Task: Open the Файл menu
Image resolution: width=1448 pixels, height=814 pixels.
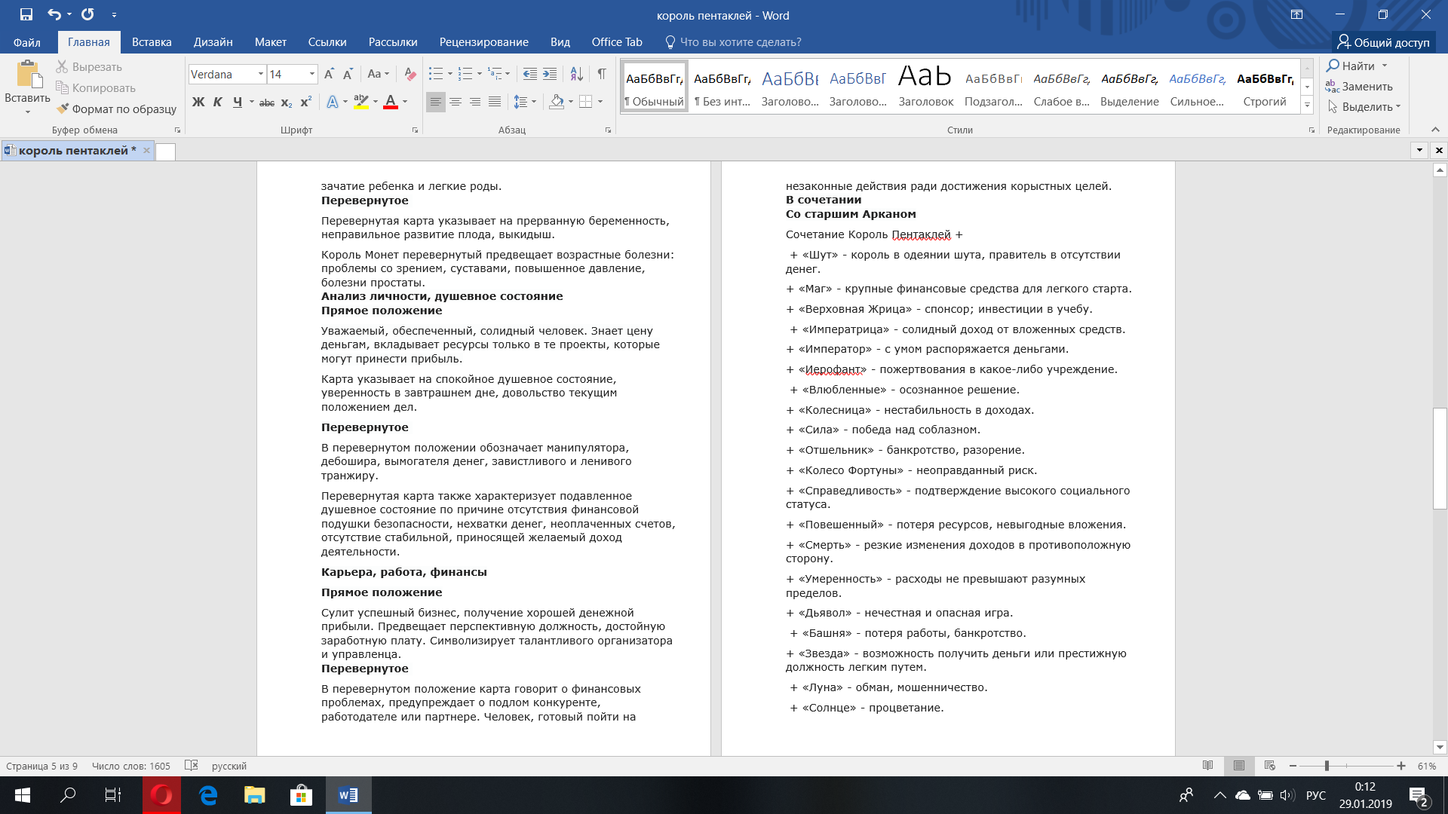Action: pos(27,42)
